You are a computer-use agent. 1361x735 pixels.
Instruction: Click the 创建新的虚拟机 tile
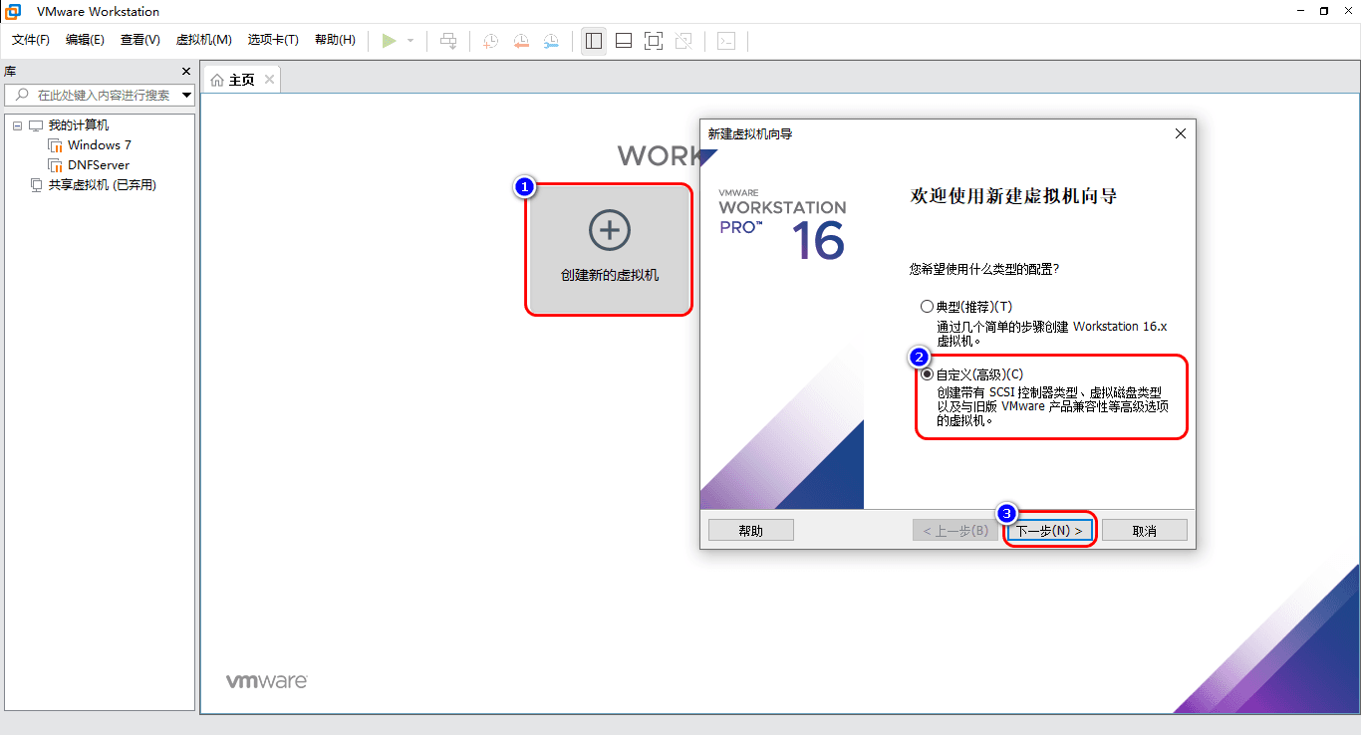(x=610, y=250)
